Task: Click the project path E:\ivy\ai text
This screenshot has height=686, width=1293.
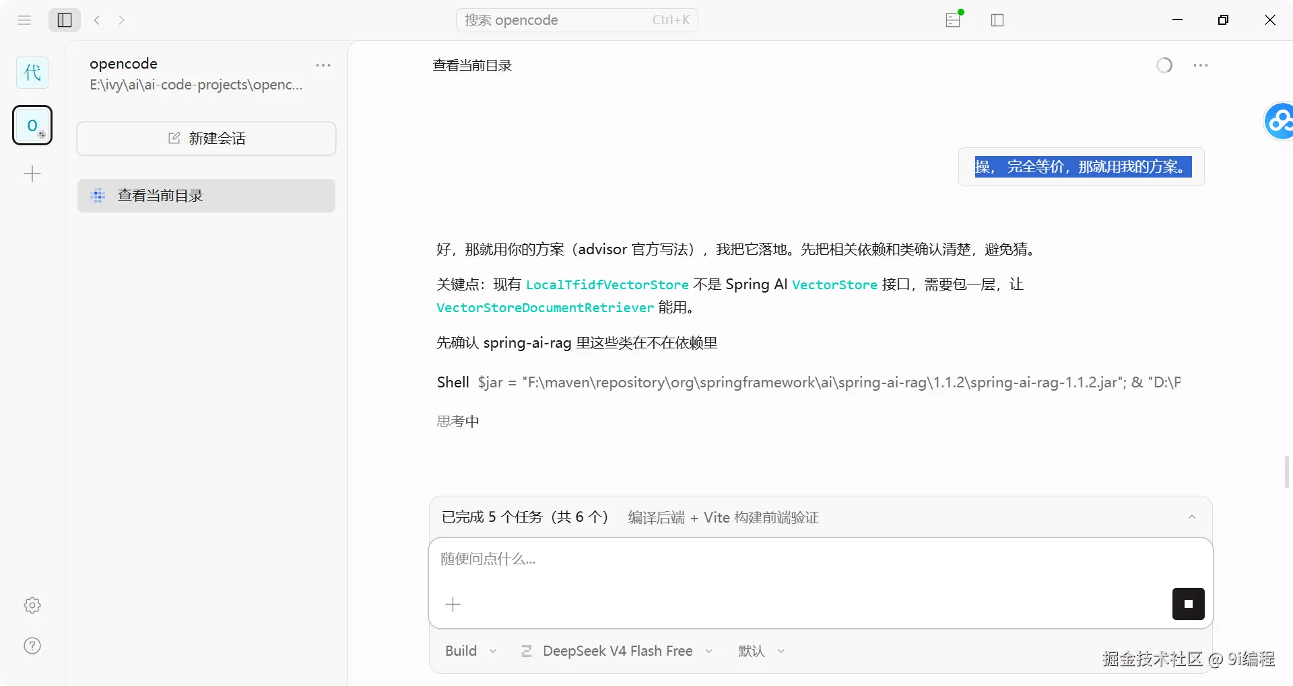Action: tap(196, 85)
